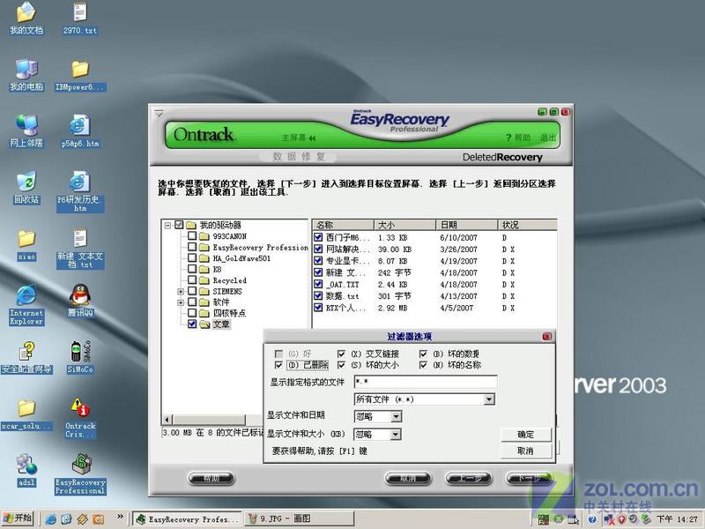Collapse the 我的驱动器 tree root
This screenshot has width=705, height=529.
(167, 225)
